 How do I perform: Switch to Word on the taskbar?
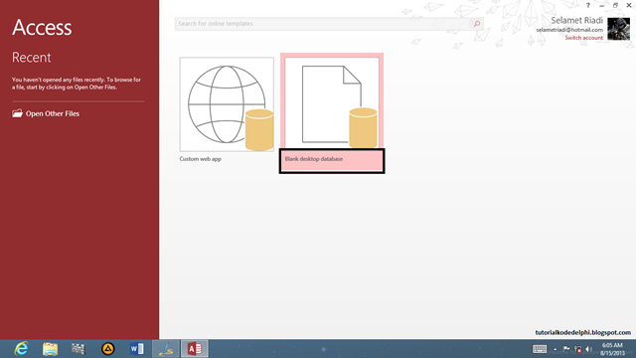tap(137, 349)
